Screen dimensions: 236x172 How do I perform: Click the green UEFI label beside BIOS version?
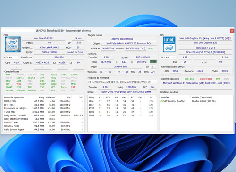tap(151, 49)
